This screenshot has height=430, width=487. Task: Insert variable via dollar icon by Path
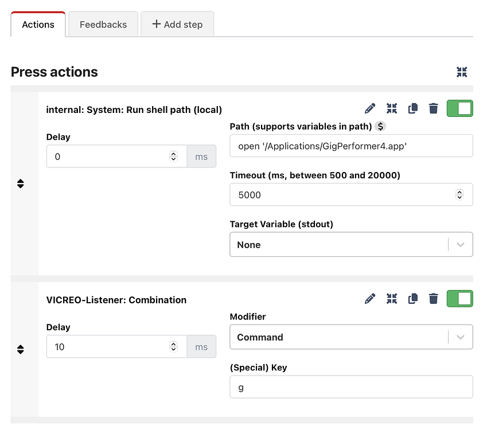[x=381, y=126]
